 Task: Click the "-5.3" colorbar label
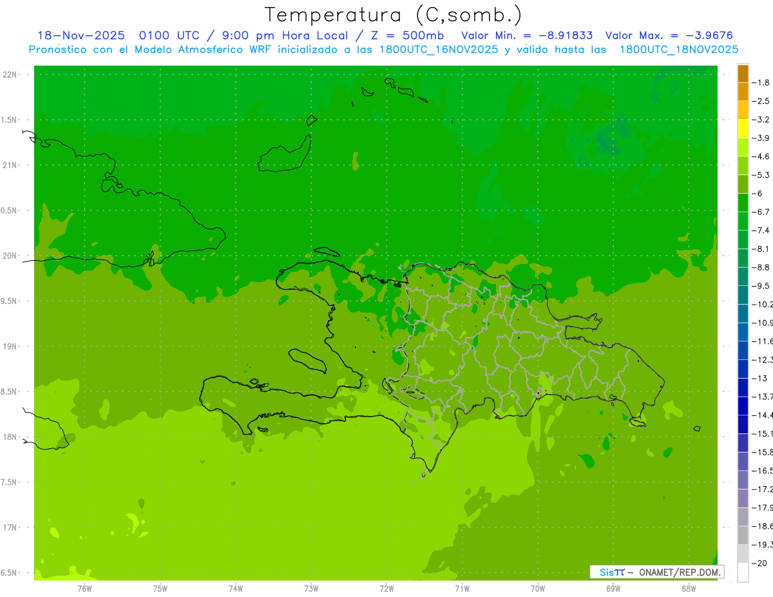(x=761, y=175)
